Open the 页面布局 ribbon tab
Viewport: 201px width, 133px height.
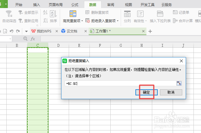56,5
